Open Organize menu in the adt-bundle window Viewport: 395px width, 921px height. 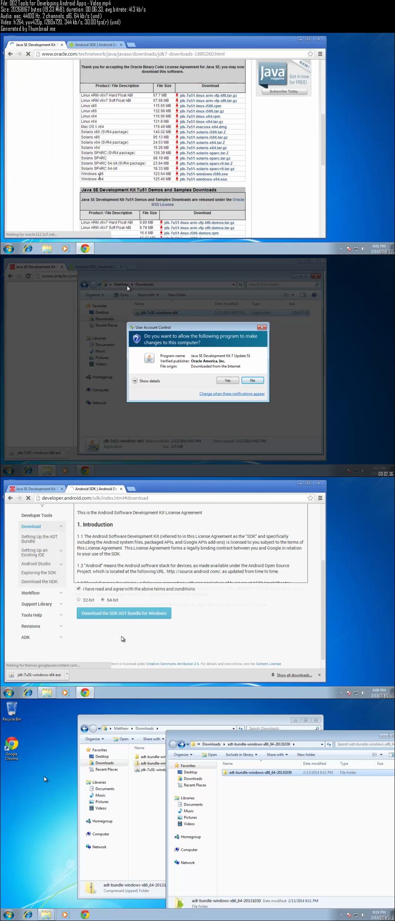click(x=183, y=755)
